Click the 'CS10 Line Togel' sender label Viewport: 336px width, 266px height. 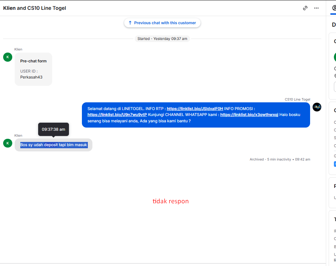pyautogui.click(x=297, y=99)
